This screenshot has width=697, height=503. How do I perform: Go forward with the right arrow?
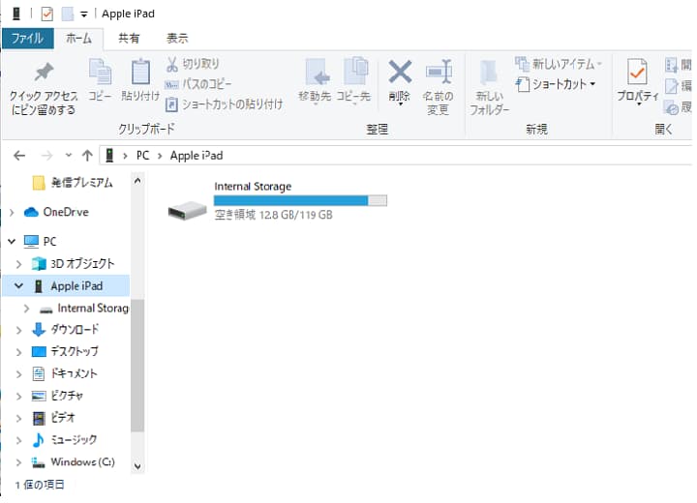click(x=46, y=156)
